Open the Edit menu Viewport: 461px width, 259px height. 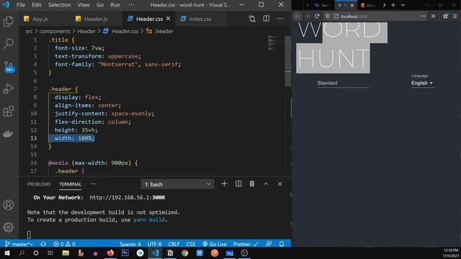tap(37, 5)
